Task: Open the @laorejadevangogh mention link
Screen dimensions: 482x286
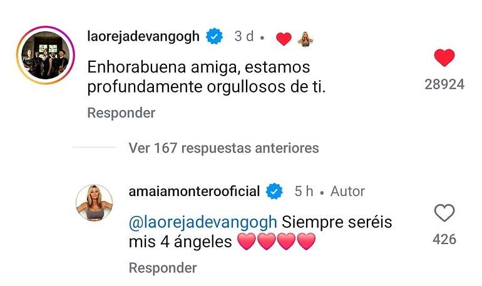Action: tap(203, 222)
